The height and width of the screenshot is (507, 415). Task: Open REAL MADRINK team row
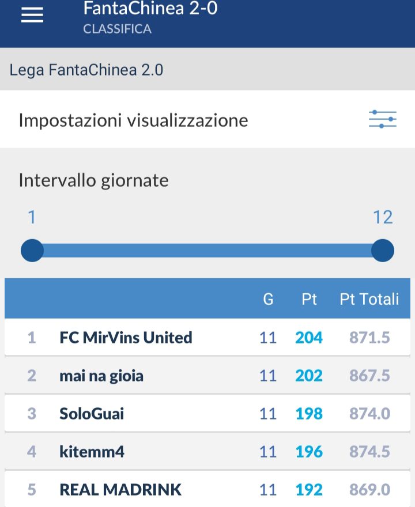(207, 489)
